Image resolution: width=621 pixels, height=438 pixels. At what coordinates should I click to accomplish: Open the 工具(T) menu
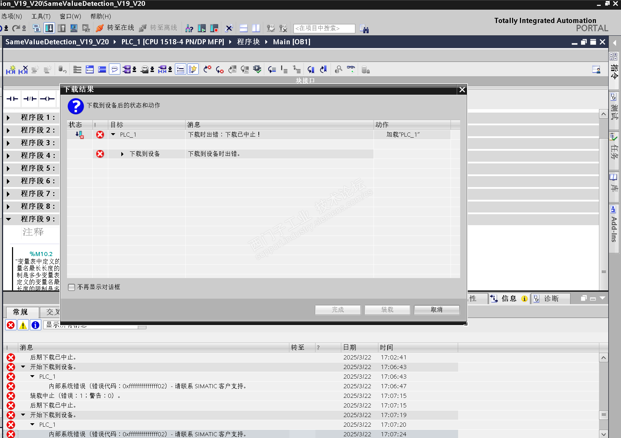coord(41,16)
